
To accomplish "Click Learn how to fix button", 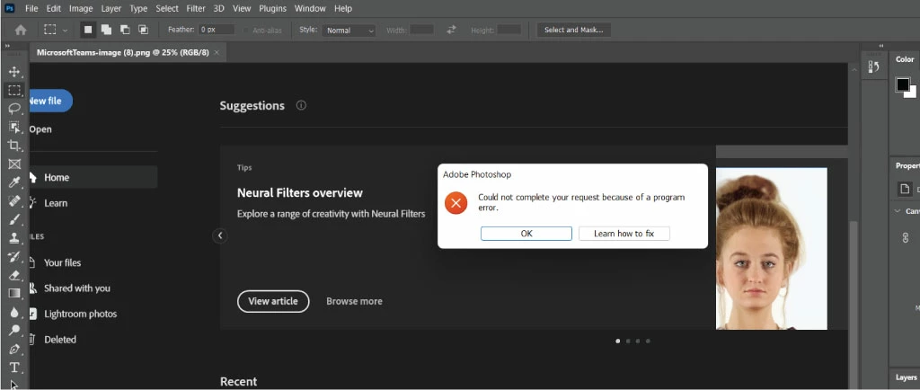I will pos(624,234).
